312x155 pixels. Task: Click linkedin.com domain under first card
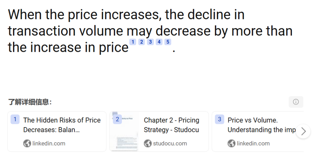click(49, 143)
